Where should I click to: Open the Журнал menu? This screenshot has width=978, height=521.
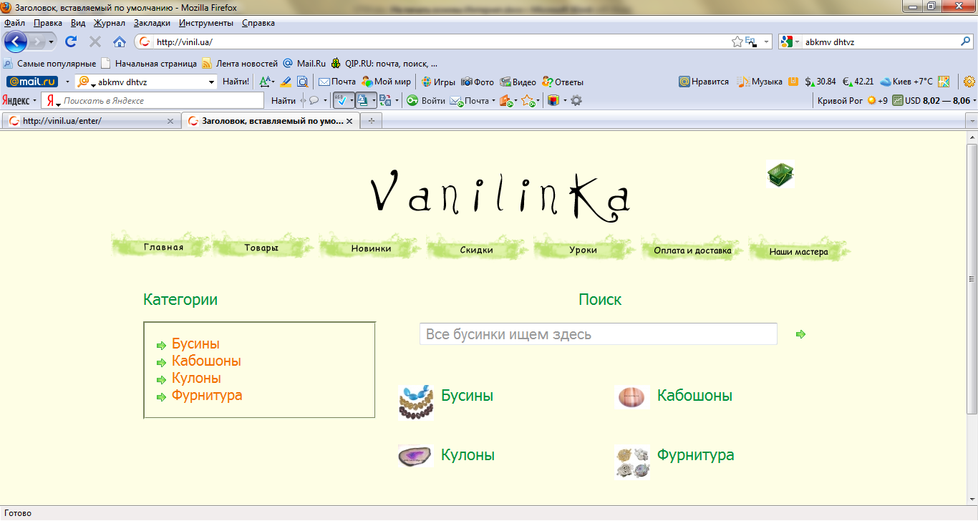[x=110, y=23]
